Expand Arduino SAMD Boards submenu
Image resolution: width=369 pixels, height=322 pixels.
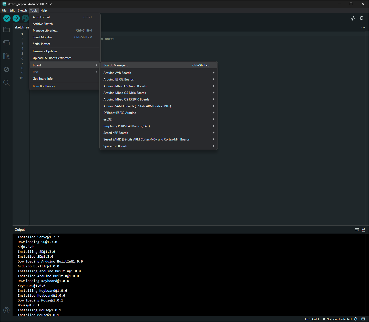coord(159,106)
